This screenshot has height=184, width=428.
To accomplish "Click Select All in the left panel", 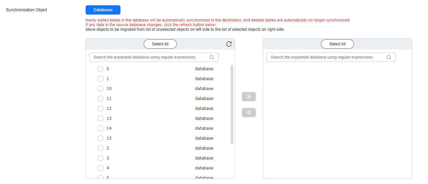I will [x=160, y=44].
